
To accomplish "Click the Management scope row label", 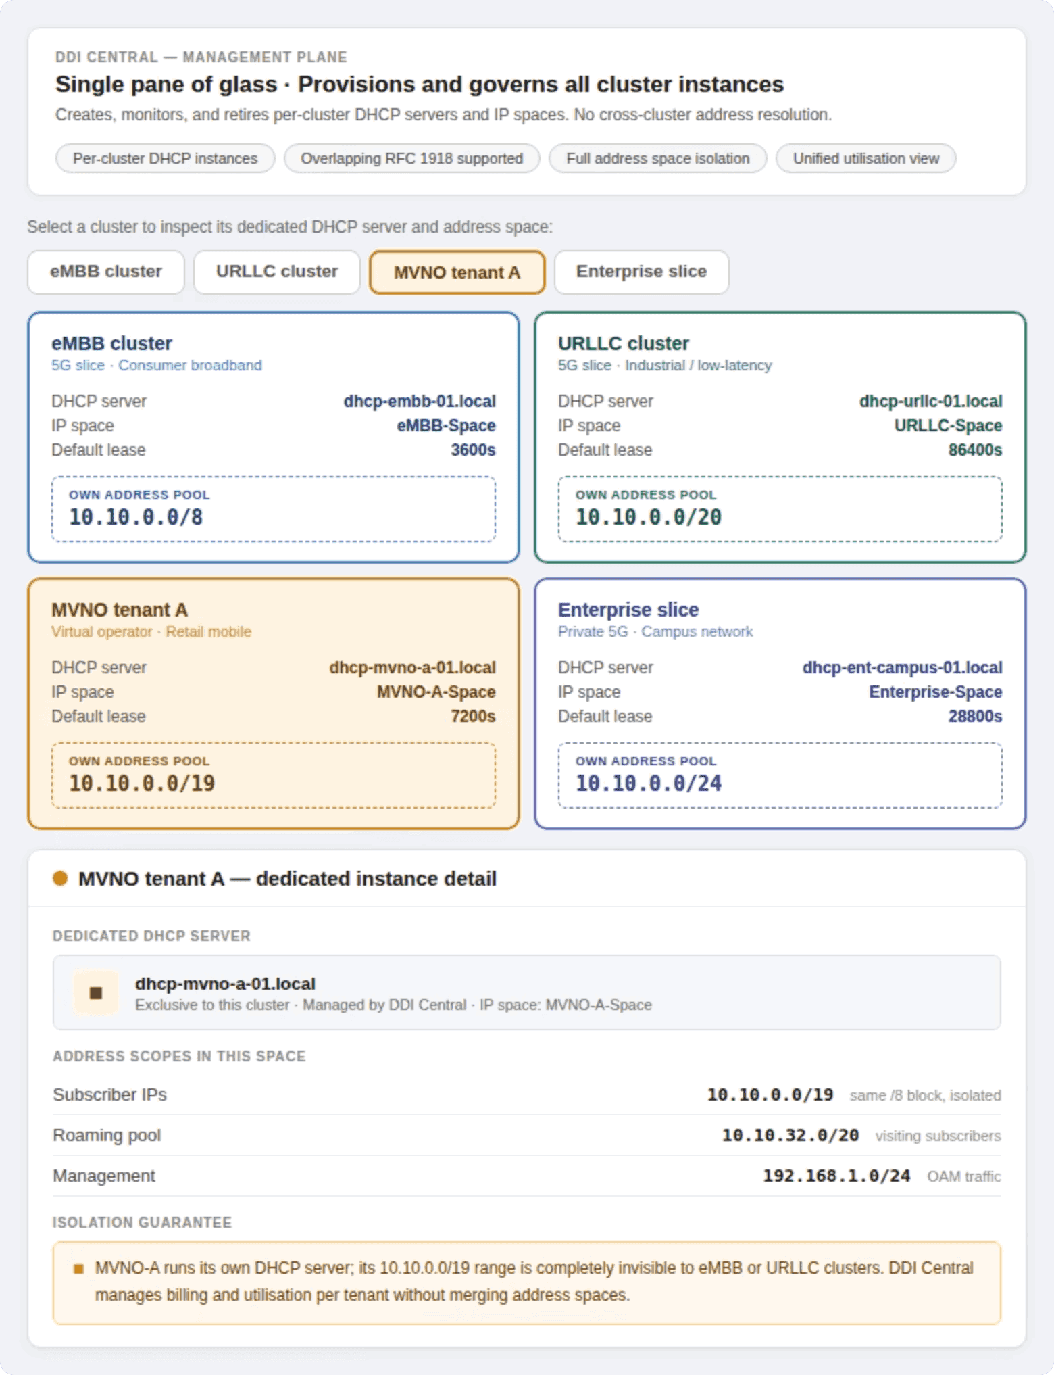I will click(104, 1176).
